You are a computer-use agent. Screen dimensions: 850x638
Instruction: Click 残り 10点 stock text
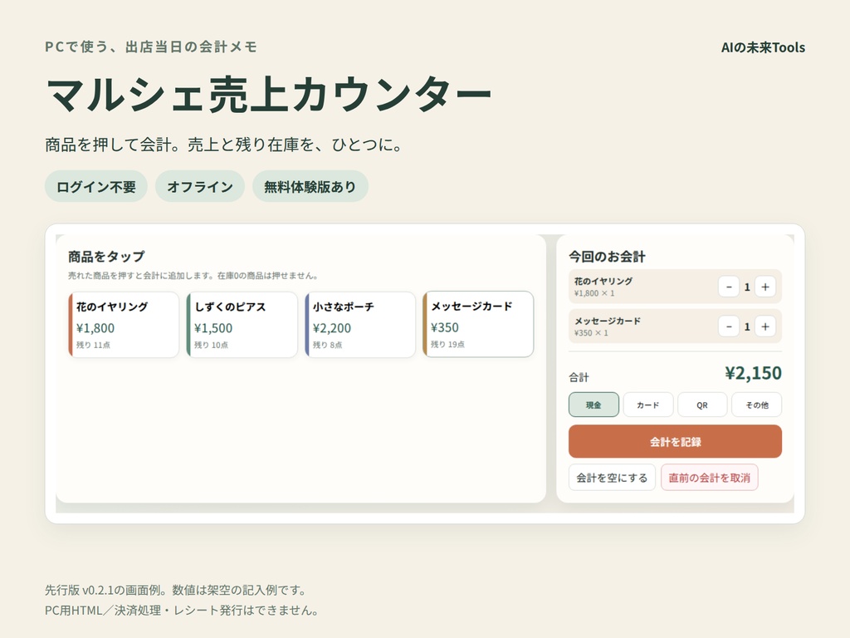[211, 345]
